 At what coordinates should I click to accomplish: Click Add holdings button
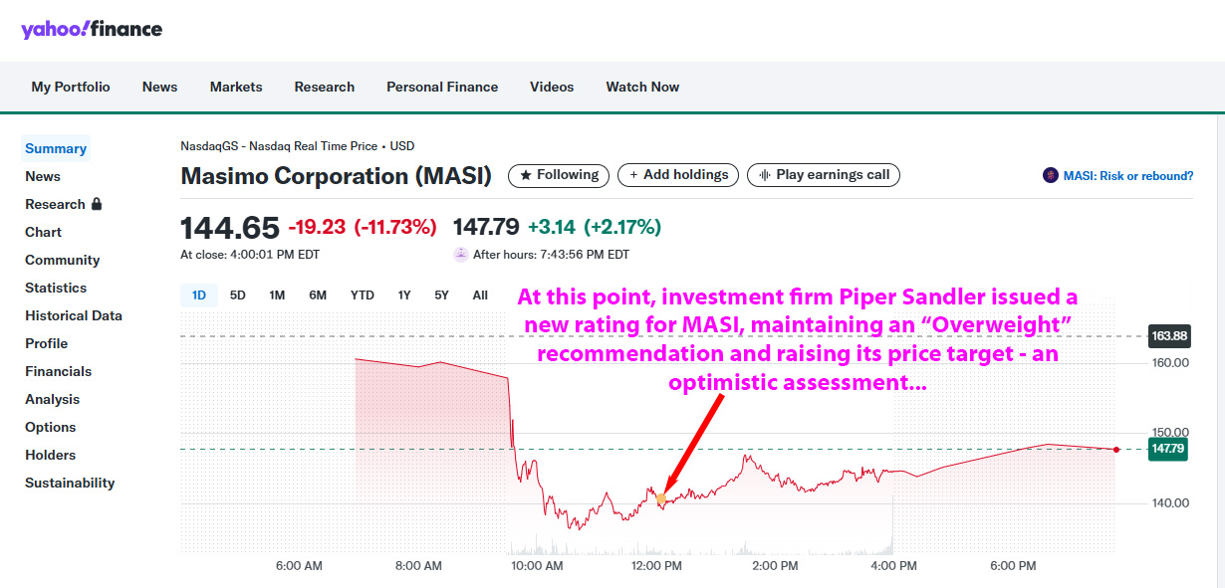click(x=678, y=175)
